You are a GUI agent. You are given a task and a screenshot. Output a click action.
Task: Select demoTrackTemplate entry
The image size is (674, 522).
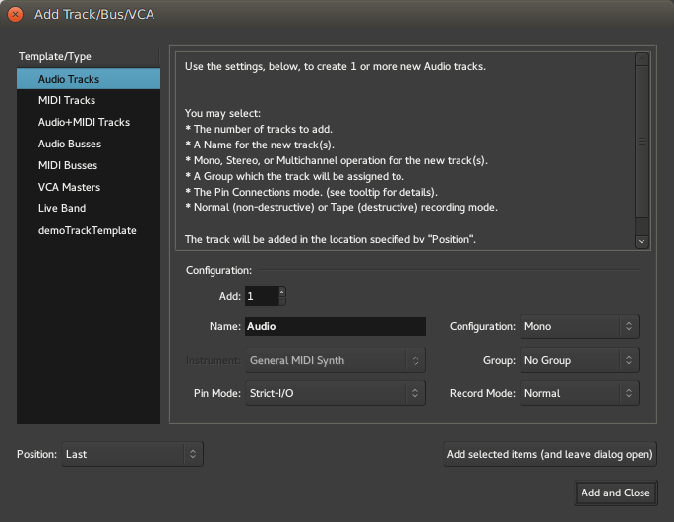point(89,230)
